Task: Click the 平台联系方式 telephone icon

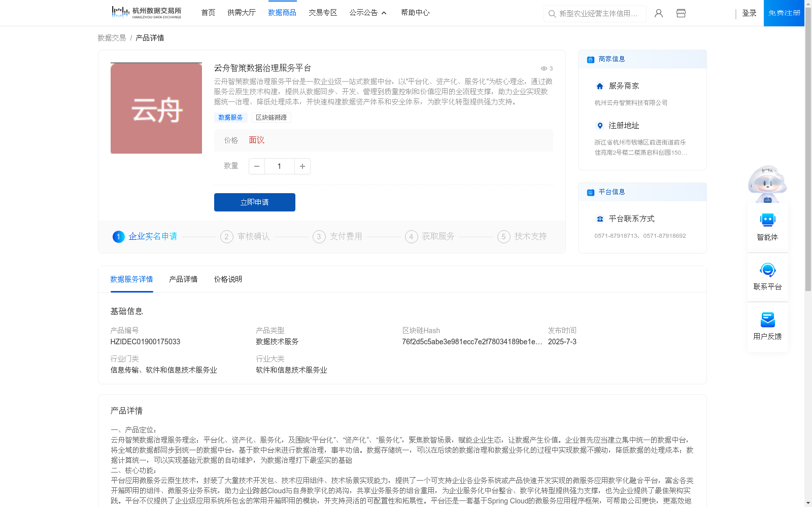Action: [600, 219]
